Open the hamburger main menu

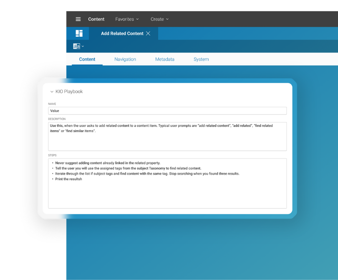point(78,19)
